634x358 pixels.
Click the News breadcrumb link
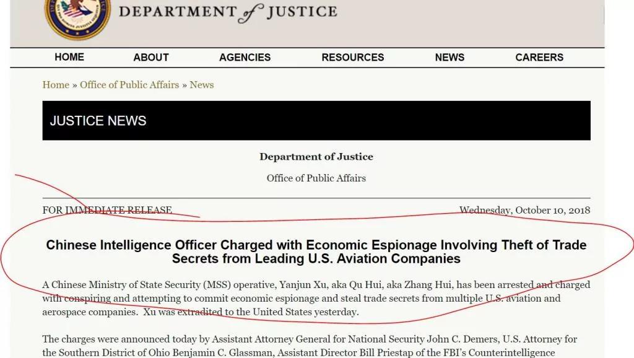[202, 84]
